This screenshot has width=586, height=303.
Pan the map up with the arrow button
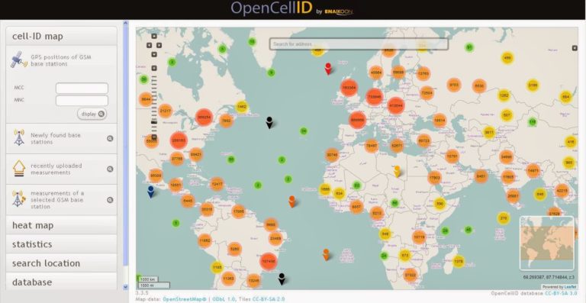coord(154,36)
